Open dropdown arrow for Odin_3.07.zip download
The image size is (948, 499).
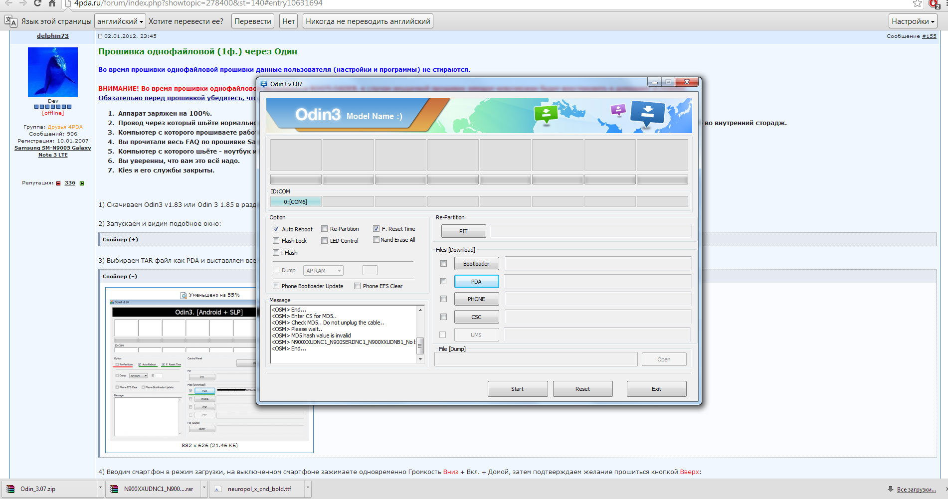100,489
